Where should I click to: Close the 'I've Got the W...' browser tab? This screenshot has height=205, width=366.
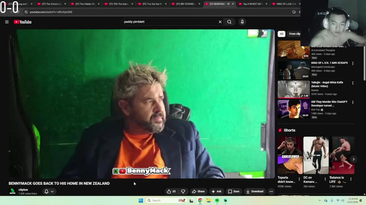(x=166, y=4)
